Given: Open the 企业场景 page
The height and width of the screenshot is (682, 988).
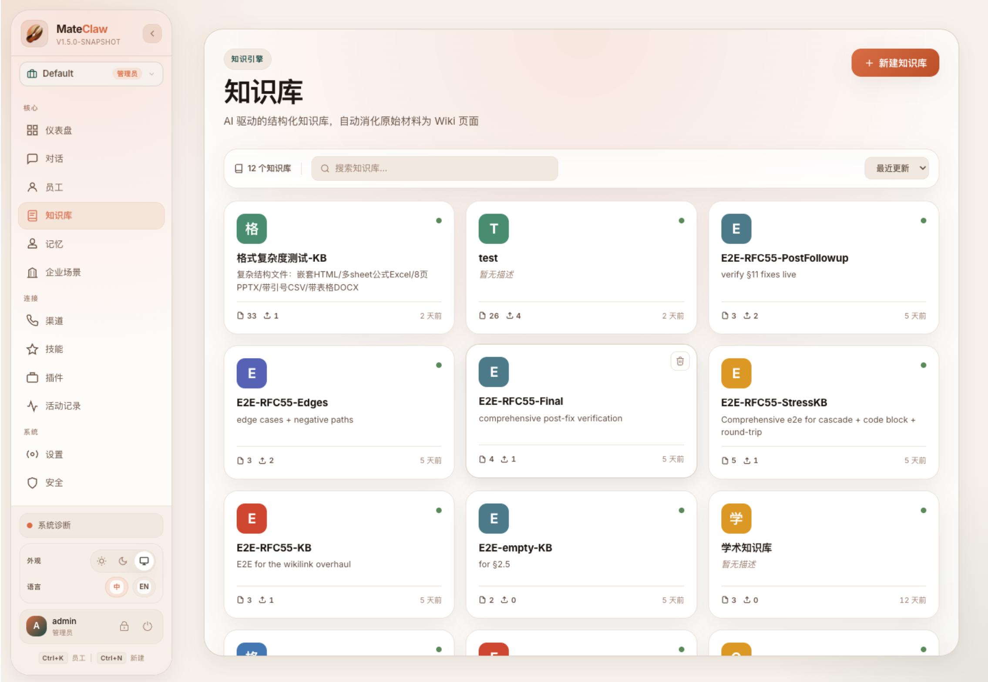Looking at the screenshot, I should (x=91, y=272).
